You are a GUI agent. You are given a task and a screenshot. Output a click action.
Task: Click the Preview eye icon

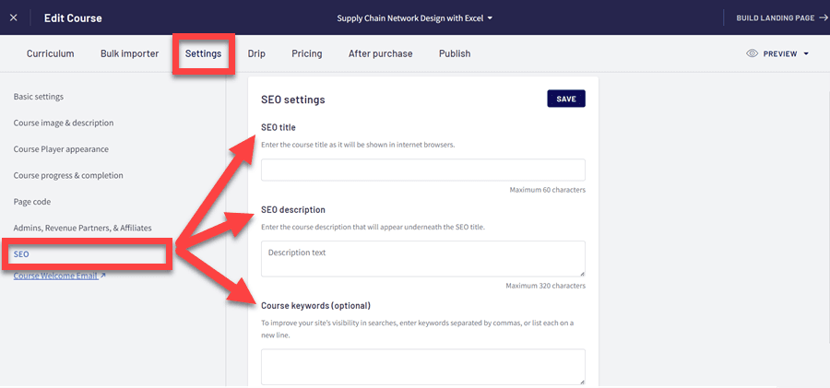tap(752, 54)
